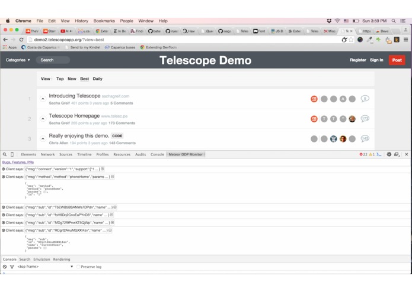Click the error count indicator showing 22
This screenshot has height=292, width=412.
(363, 154)
